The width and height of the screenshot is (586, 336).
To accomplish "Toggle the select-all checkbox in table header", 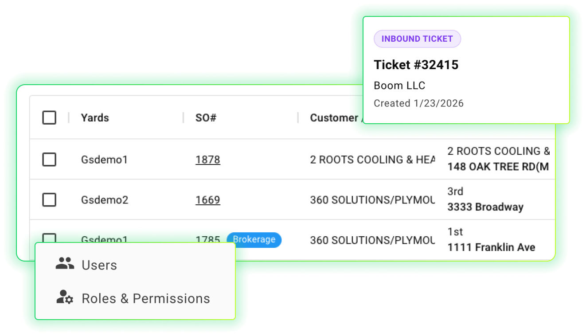I will 49,117.
